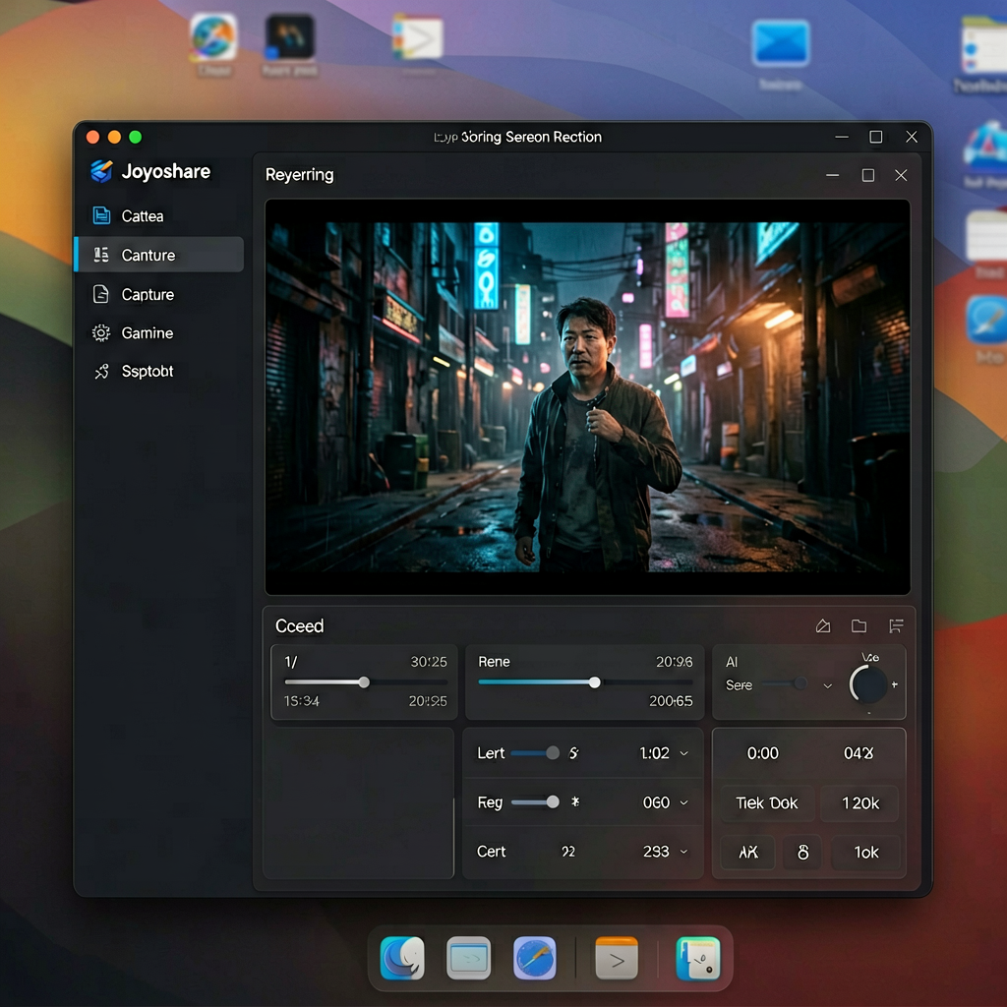Open the window app icon in the dock

pyautogui.click(x=468, y=958)
